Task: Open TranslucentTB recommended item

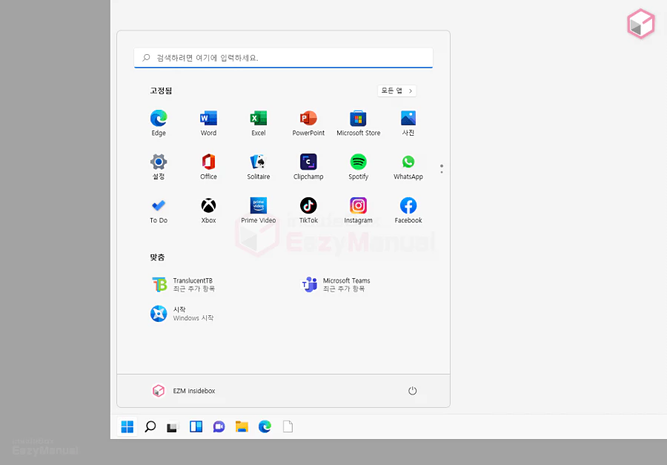Action: (x=183, y=285)
